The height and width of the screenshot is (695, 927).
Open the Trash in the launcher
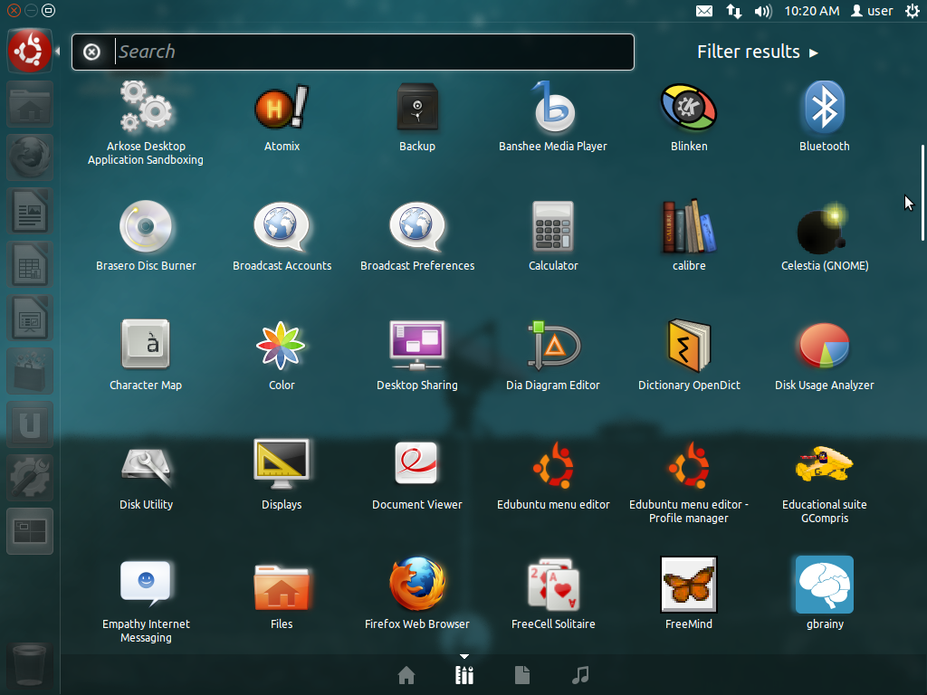click(30, 665)
